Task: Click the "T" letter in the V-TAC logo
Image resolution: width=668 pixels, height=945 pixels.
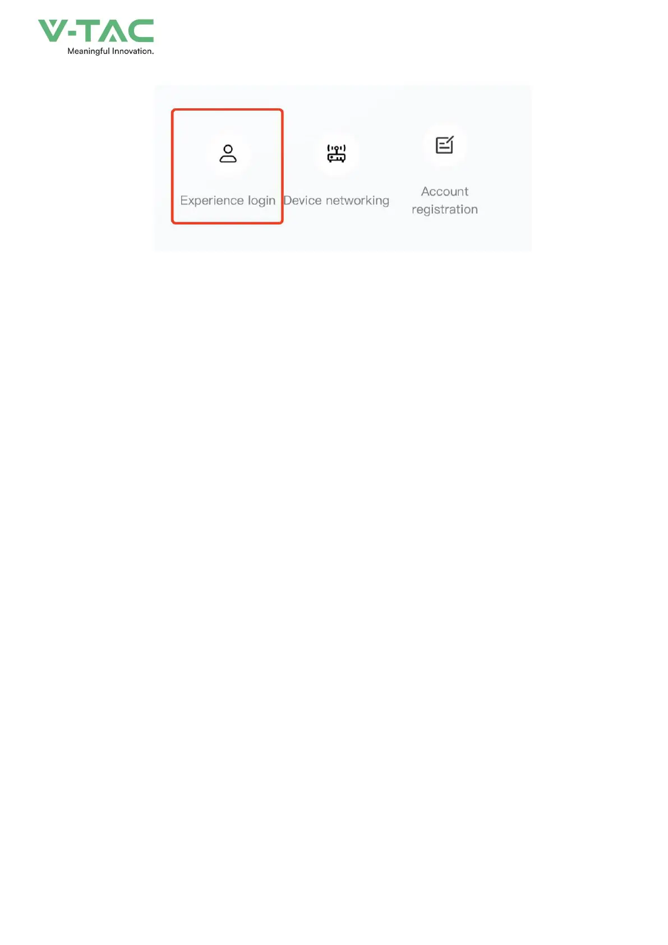Action: point(87,31)
